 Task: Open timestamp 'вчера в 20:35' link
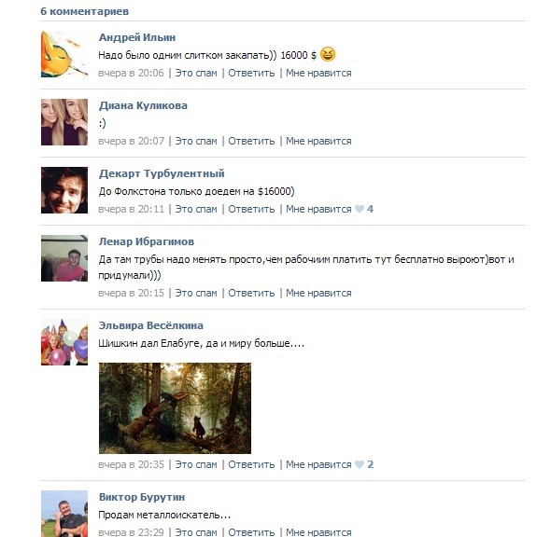tap(131, 464)
